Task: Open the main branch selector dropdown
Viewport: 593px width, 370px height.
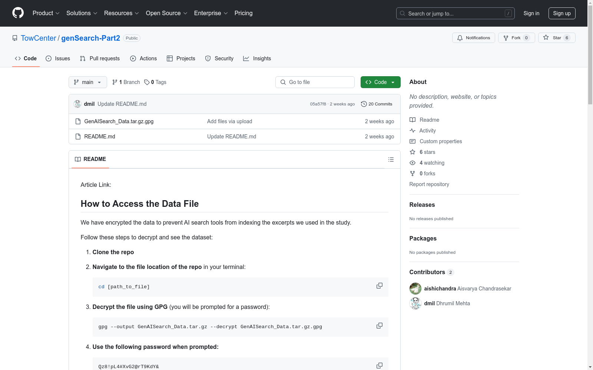Action: coord(88,82)
